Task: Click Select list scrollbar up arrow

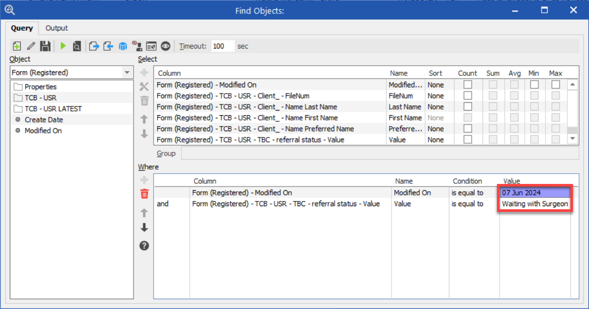Action: coord(572,84)
